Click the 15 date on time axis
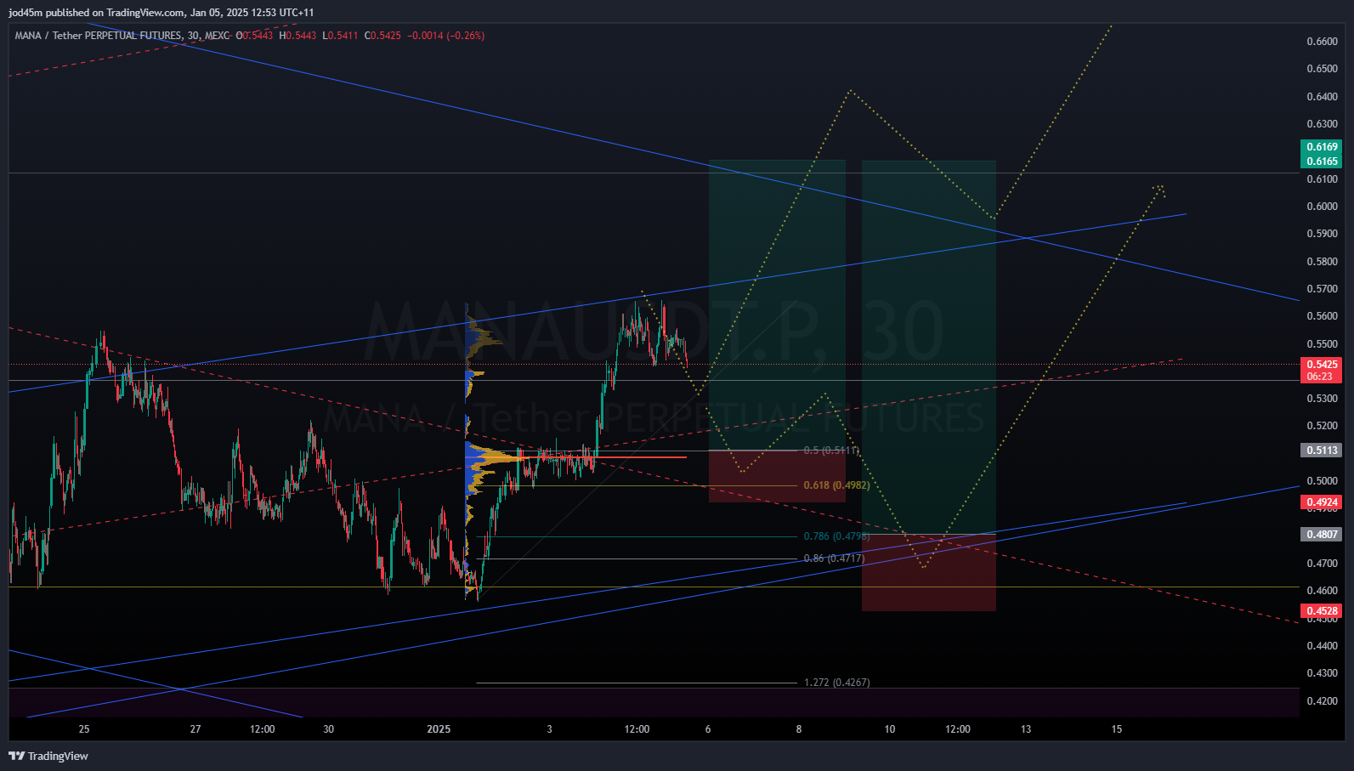 1117,729
